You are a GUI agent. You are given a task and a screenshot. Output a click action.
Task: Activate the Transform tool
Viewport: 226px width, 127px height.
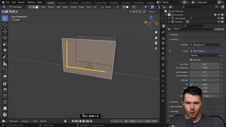coord(5,50)
